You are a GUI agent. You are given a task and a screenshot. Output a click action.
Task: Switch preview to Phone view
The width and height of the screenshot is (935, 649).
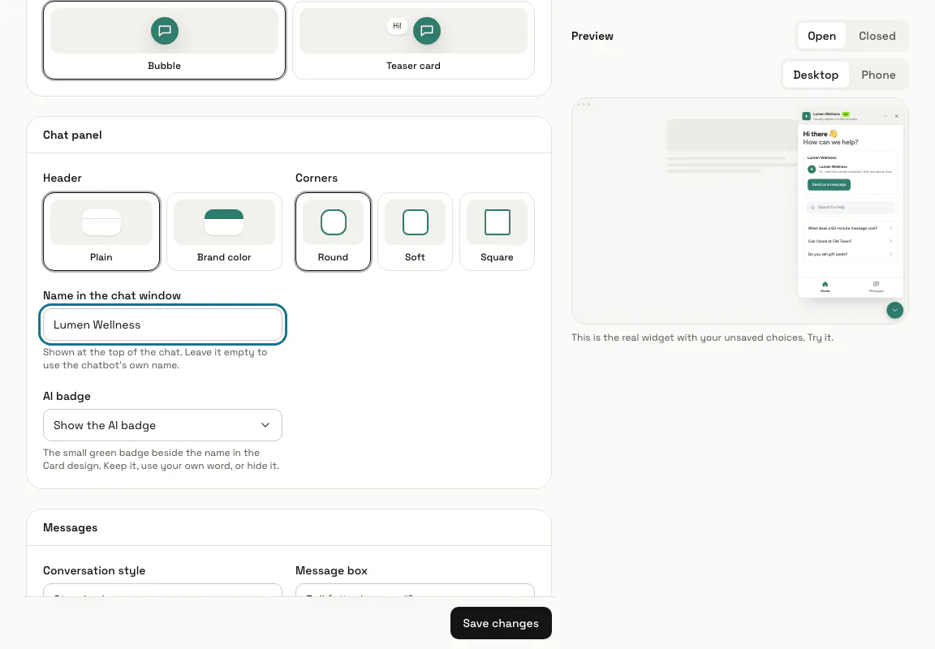878,75
